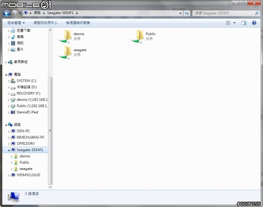Collapse the 電腦 tree node
Viewport: 263px width, 207px height.
point(6,75)
